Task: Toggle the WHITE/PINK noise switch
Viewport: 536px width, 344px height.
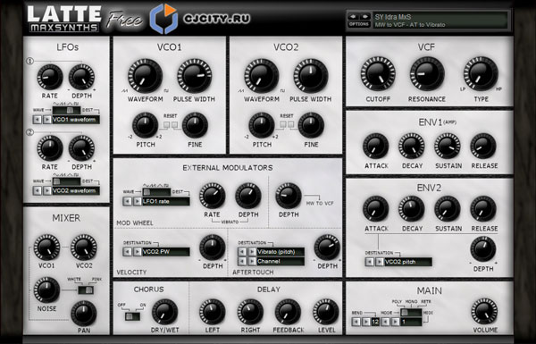Action: click(86, 290)
